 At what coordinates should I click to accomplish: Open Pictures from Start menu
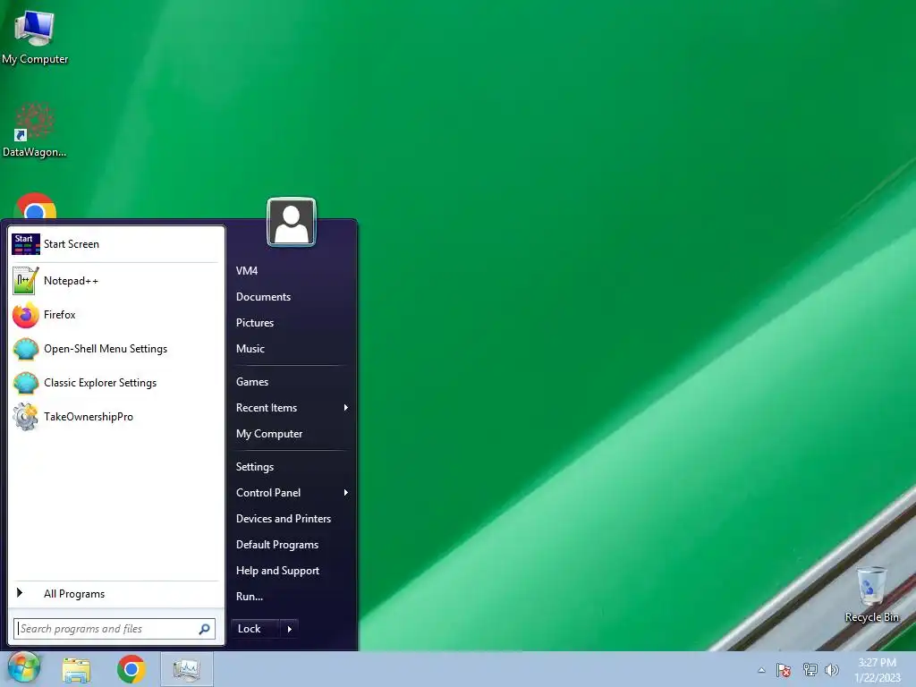255,323
